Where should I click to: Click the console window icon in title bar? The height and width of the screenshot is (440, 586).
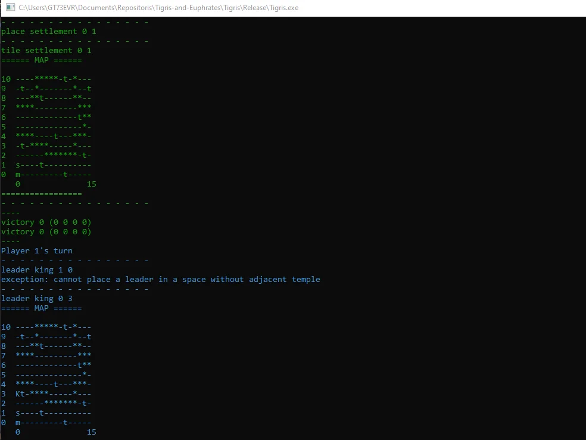[x=10, y=7]
